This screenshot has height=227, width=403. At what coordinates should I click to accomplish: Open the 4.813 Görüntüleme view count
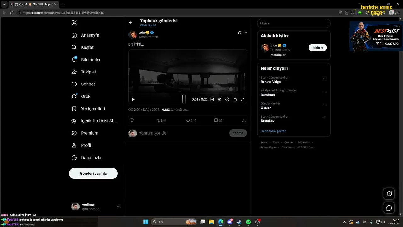[x=175, y=110]
